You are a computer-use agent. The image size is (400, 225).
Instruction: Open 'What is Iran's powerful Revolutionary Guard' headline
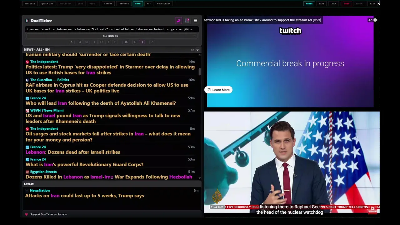[x=84, y=164]
